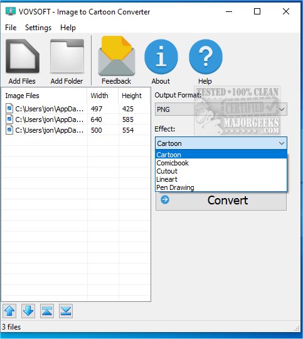Viewport: 303px width, 339px height.
Task: Click the VOVSOFT app icon in title bar
Action: pos(11,11)
